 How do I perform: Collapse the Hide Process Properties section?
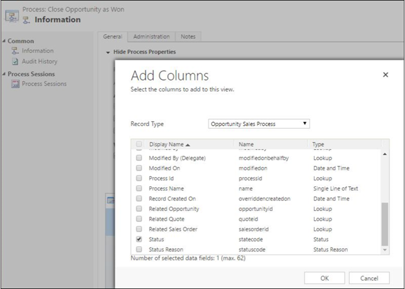click(x=108, y=51)
